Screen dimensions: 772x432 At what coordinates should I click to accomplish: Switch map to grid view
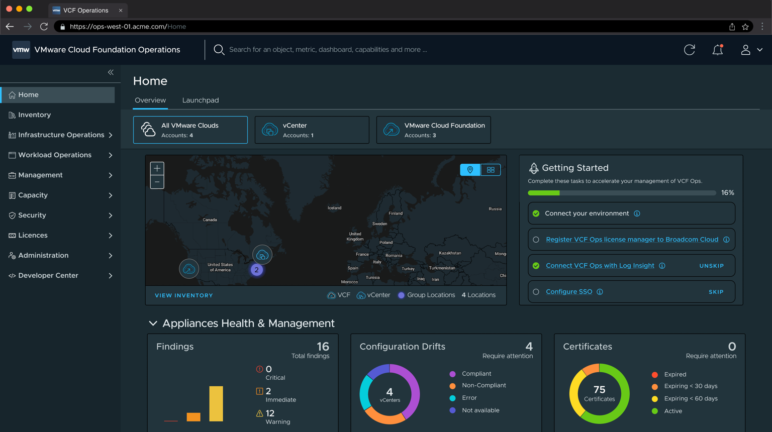pos(491,170)
